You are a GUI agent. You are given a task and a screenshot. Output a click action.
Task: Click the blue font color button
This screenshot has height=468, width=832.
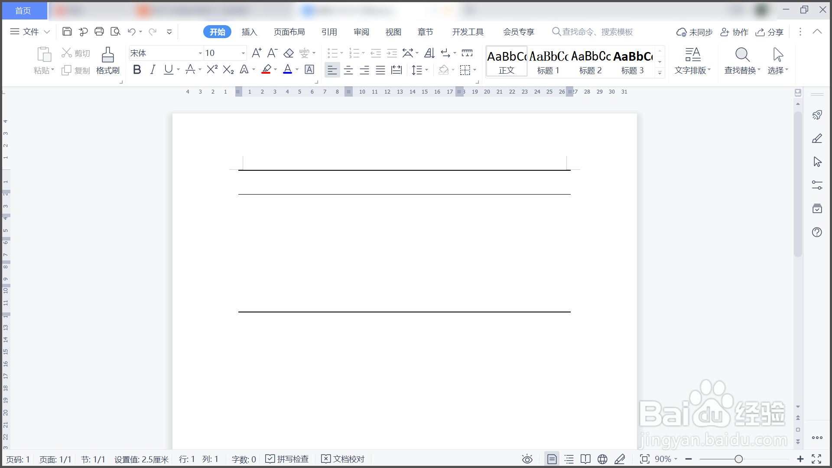click(287, 69)
